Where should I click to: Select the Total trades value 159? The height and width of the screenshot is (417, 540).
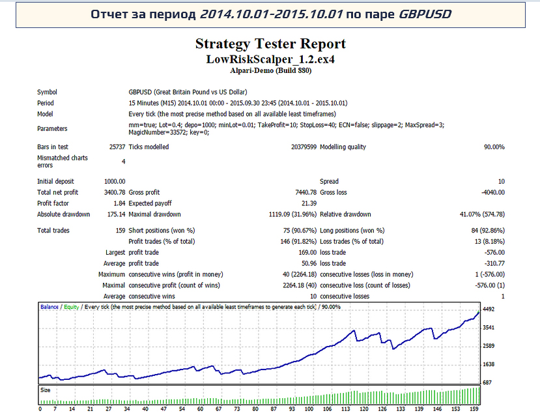coord(120,231)
